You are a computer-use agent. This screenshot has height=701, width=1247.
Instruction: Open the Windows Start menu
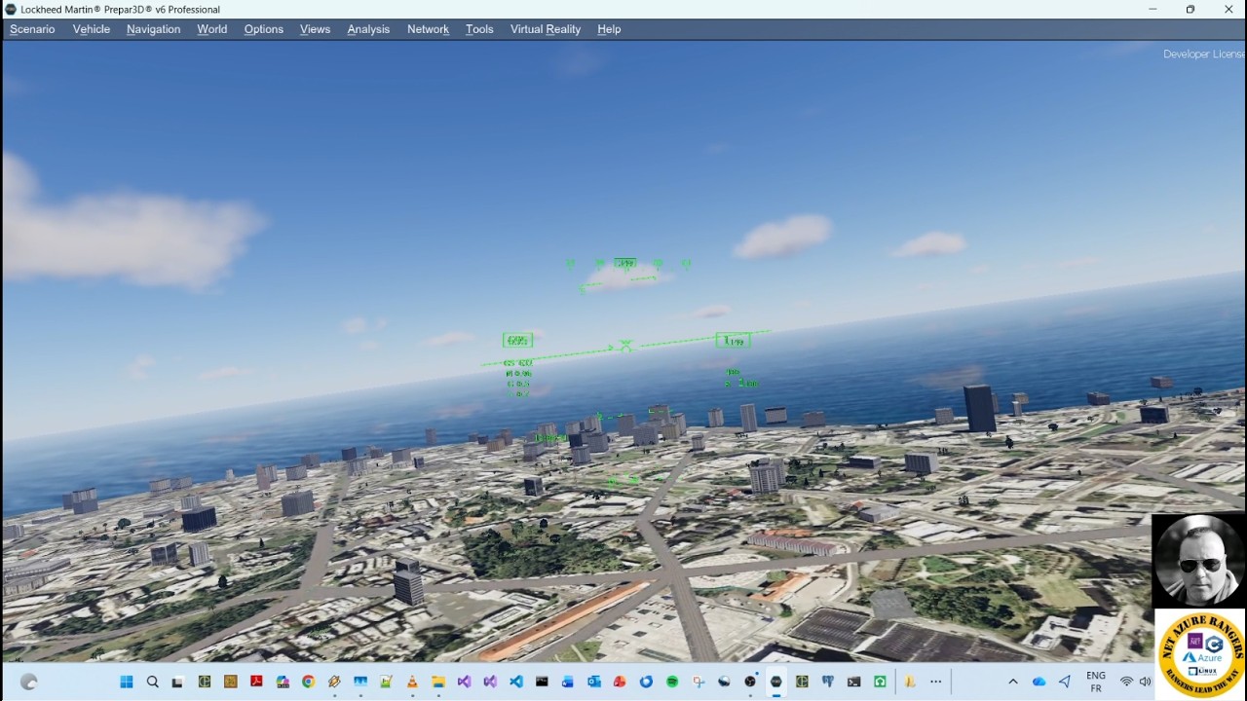click(127, 682)
